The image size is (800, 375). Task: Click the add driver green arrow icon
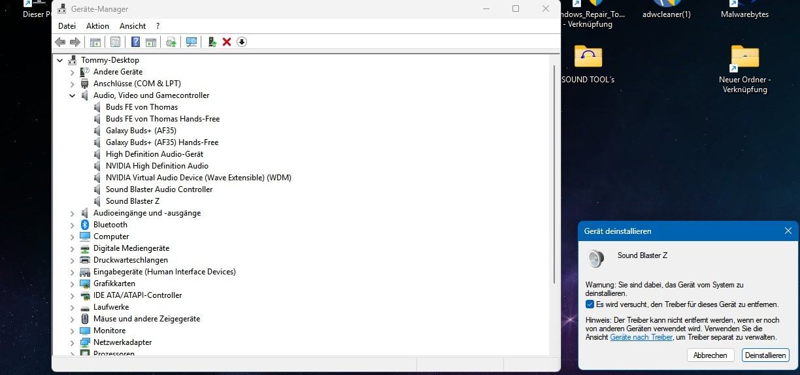[x=212, y=42]
